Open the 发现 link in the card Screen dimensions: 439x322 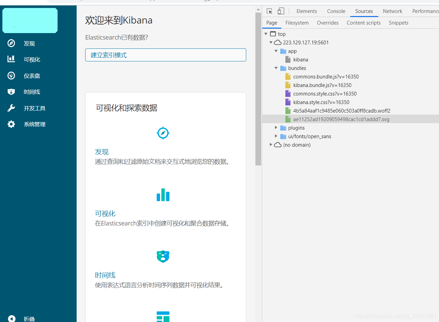point(102,152)
